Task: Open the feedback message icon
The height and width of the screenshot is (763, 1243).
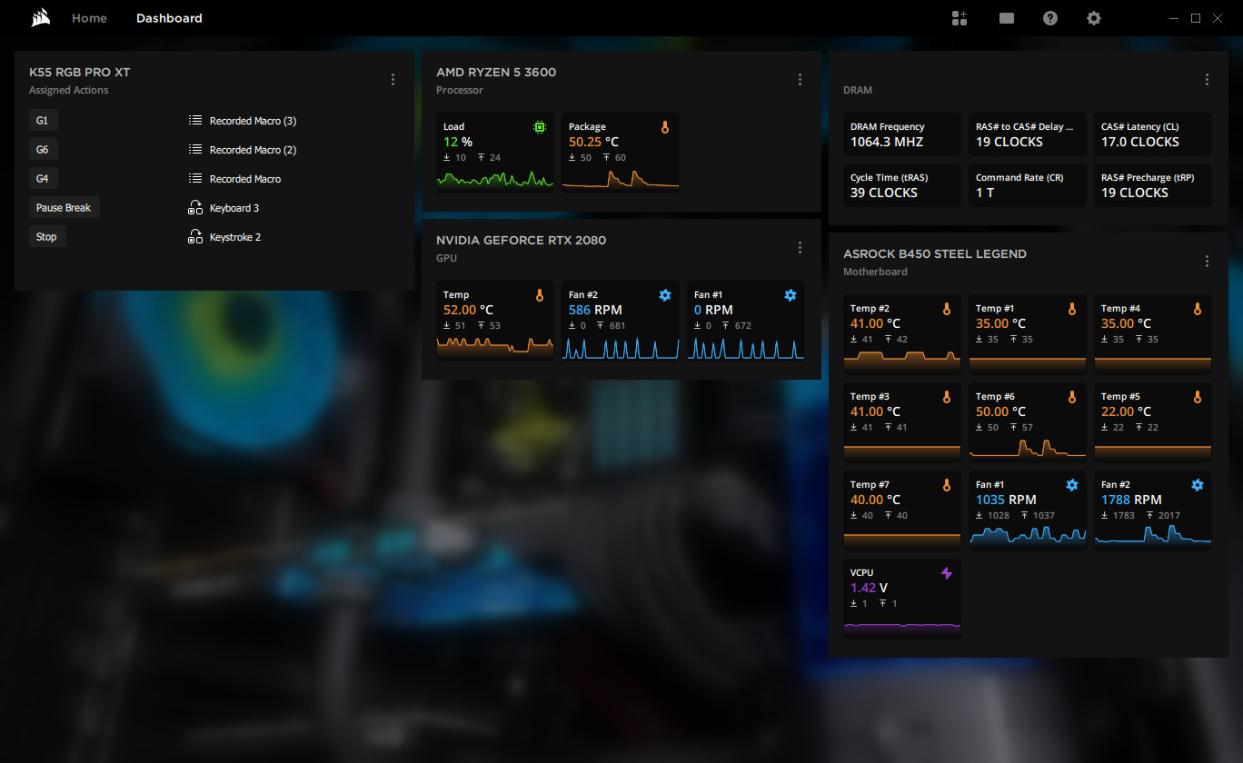Action: coord(1006,18)
